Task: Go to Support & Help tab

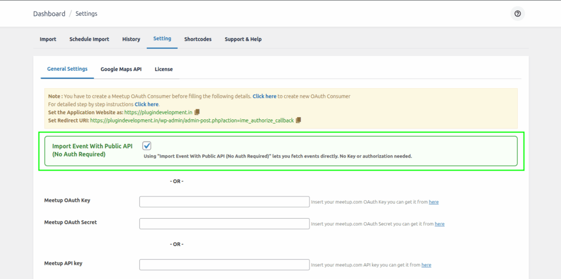Action: [243, 39]
